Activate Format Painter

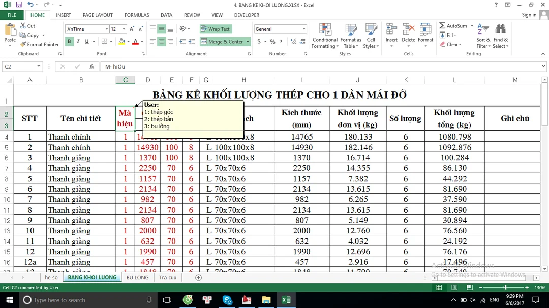pos(39,45)
